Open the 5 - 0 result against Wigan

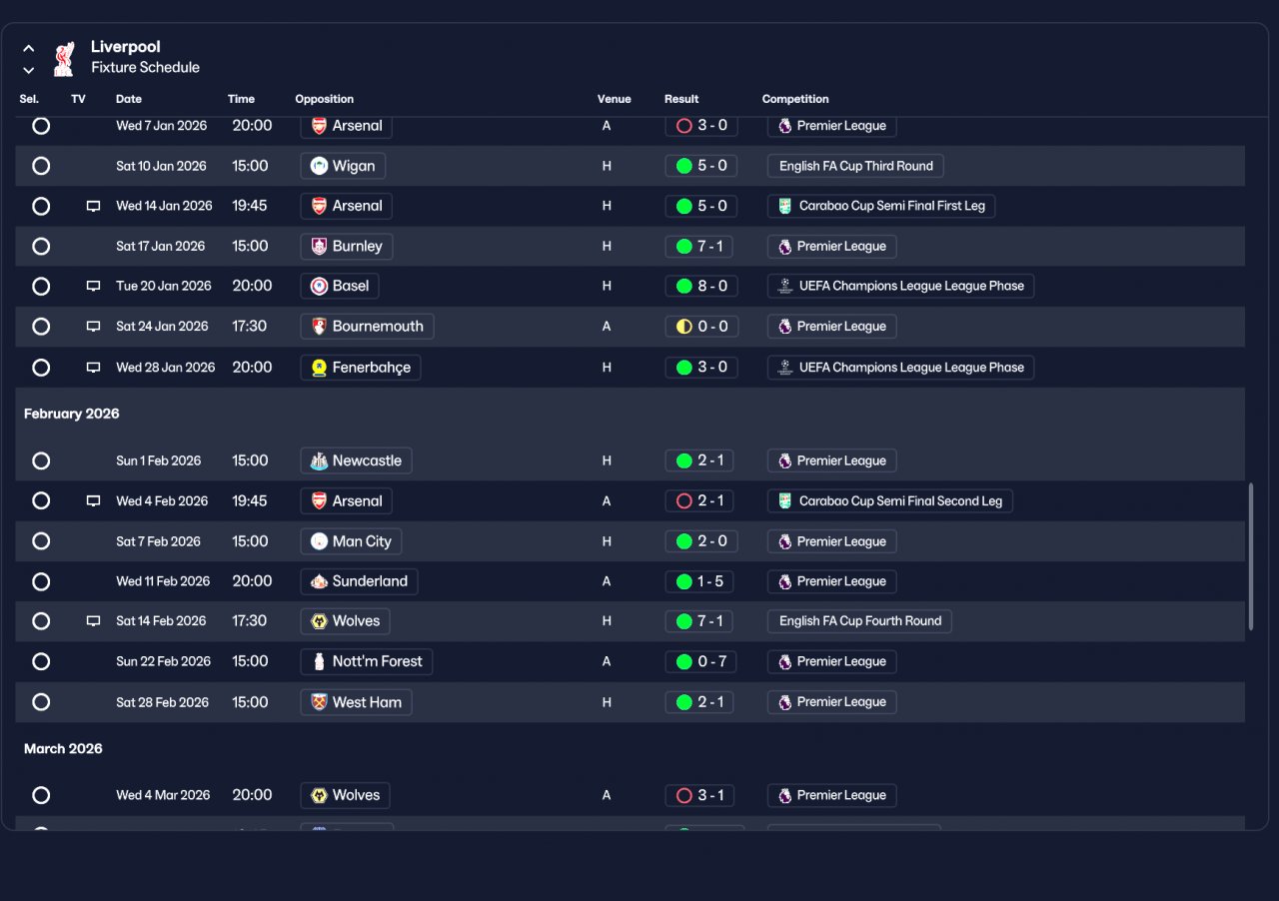point(701,166)
